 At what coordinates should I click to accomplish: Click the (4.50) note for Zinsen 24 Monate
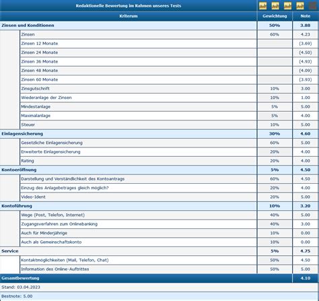click(306, 53)
